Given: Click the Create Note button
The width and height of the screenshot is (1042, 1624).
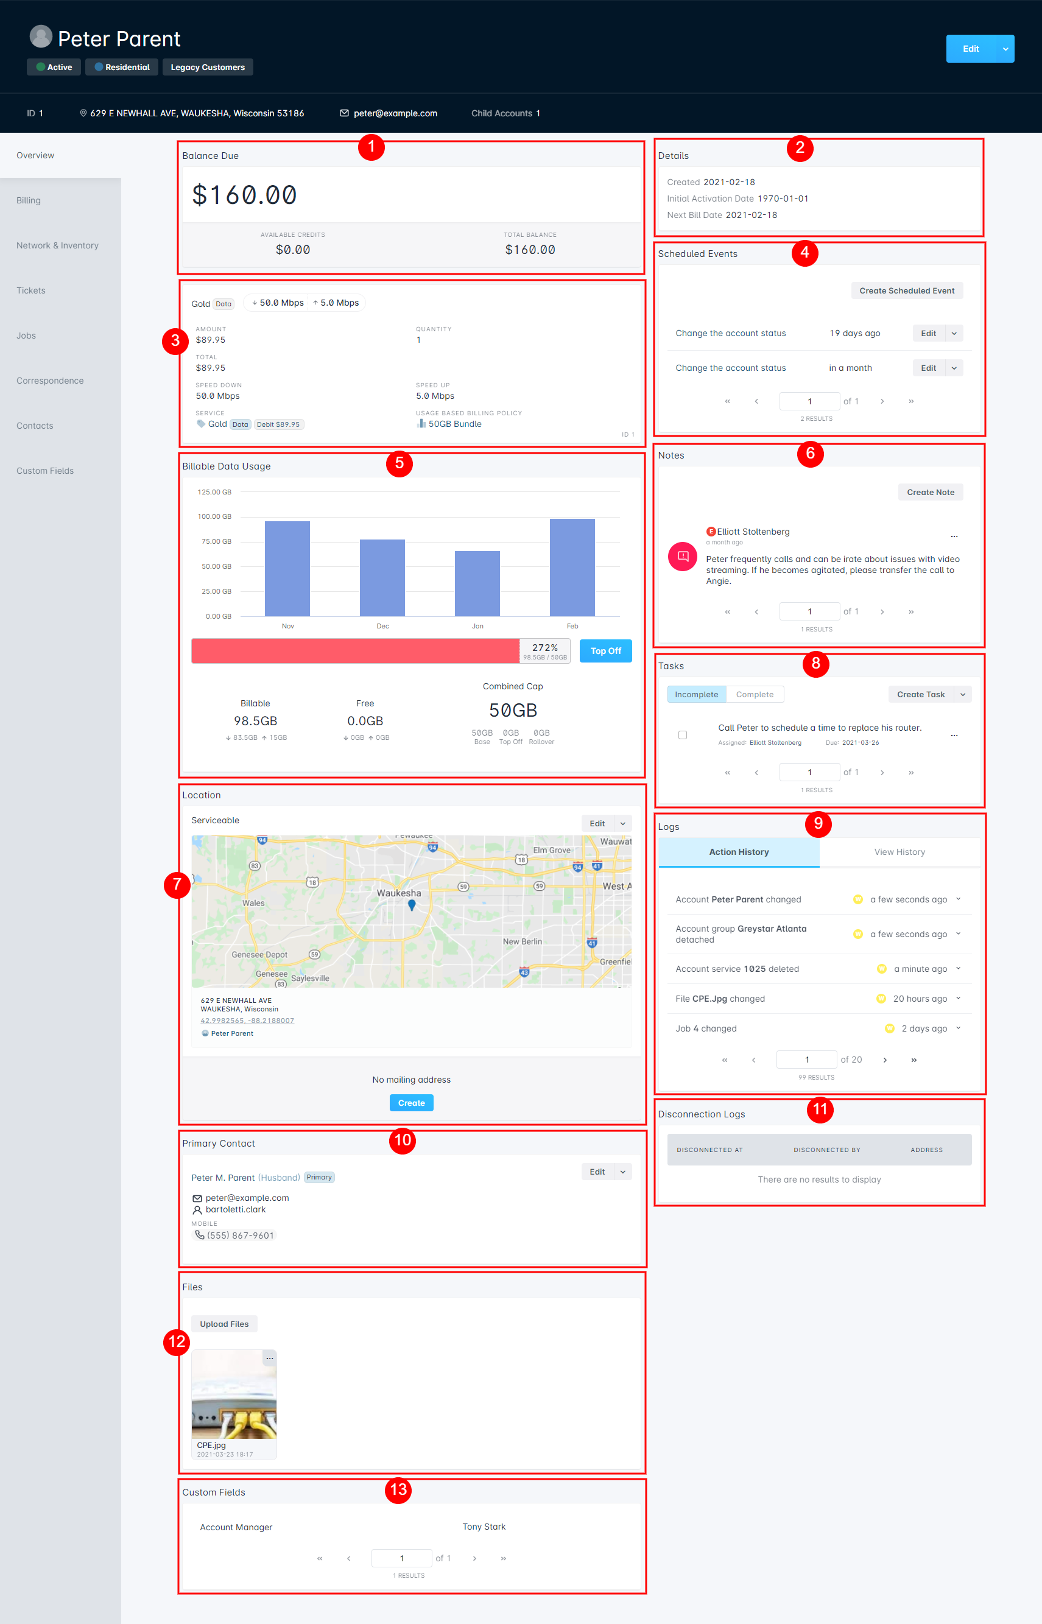Looking at the screenshot, I should pos(931,492).
